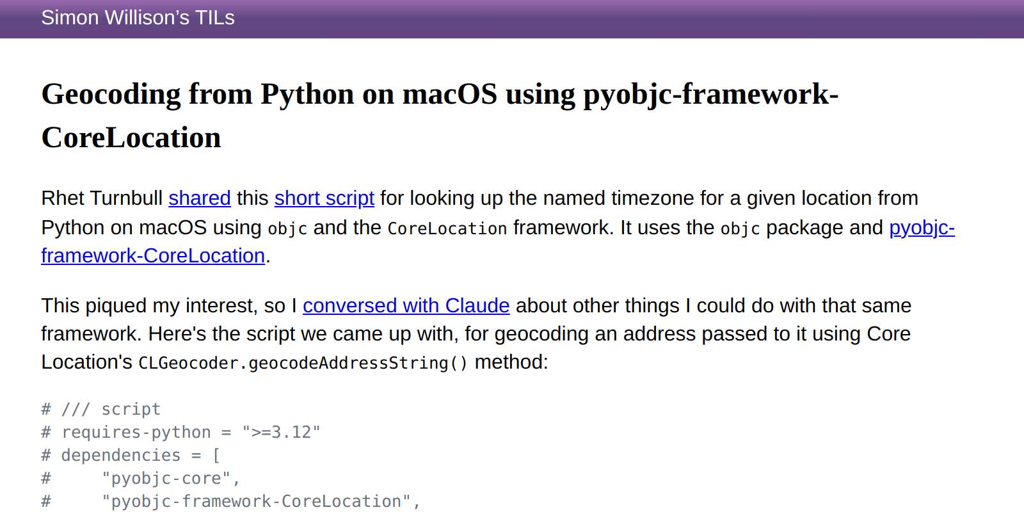Follow the 'shared' link by Rhet Turnbull
The height and width of the screenshot is (512, 1024).
pos(200,198)
